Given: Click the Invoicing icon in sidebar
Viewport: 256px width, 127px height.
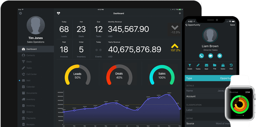Looking at the screenshot, I should pyautogui.click(x=23, y=106).
